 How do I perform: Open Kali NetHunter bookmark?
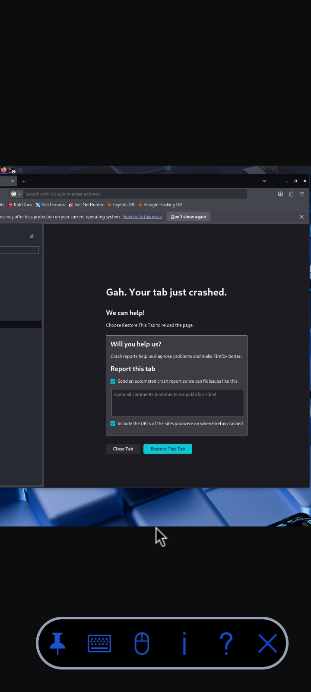click(86, 205)
